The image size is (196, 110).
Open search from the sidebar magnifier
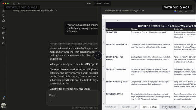point(3,16)
